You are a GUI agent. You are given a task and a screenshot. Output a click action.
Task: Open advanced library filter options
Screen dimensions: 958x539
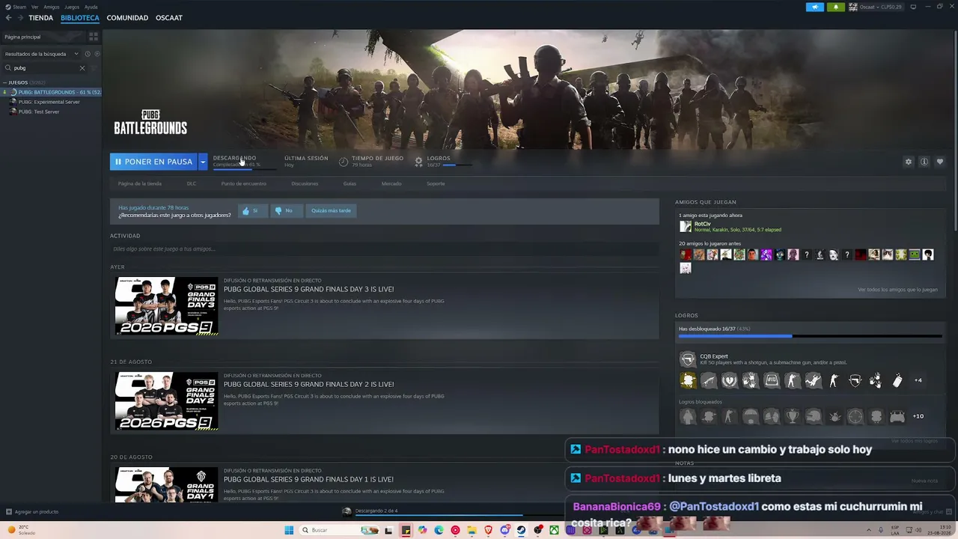click(94, 68)
